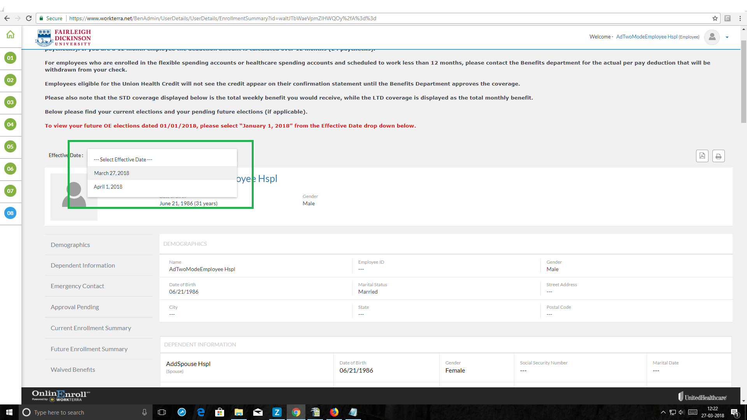Click the microphone in taskbar search
The height and width of the screenshot is (420, 747).
(x=145, y=412)
